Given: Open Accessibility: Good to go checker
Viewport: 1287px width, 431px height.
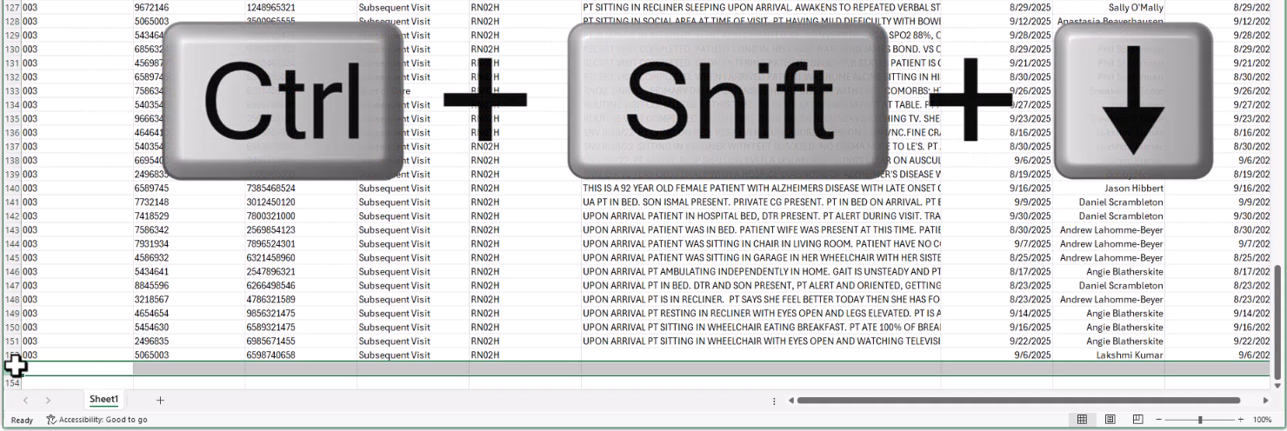Looking at the screenshot, I should (x=97, y=421).
